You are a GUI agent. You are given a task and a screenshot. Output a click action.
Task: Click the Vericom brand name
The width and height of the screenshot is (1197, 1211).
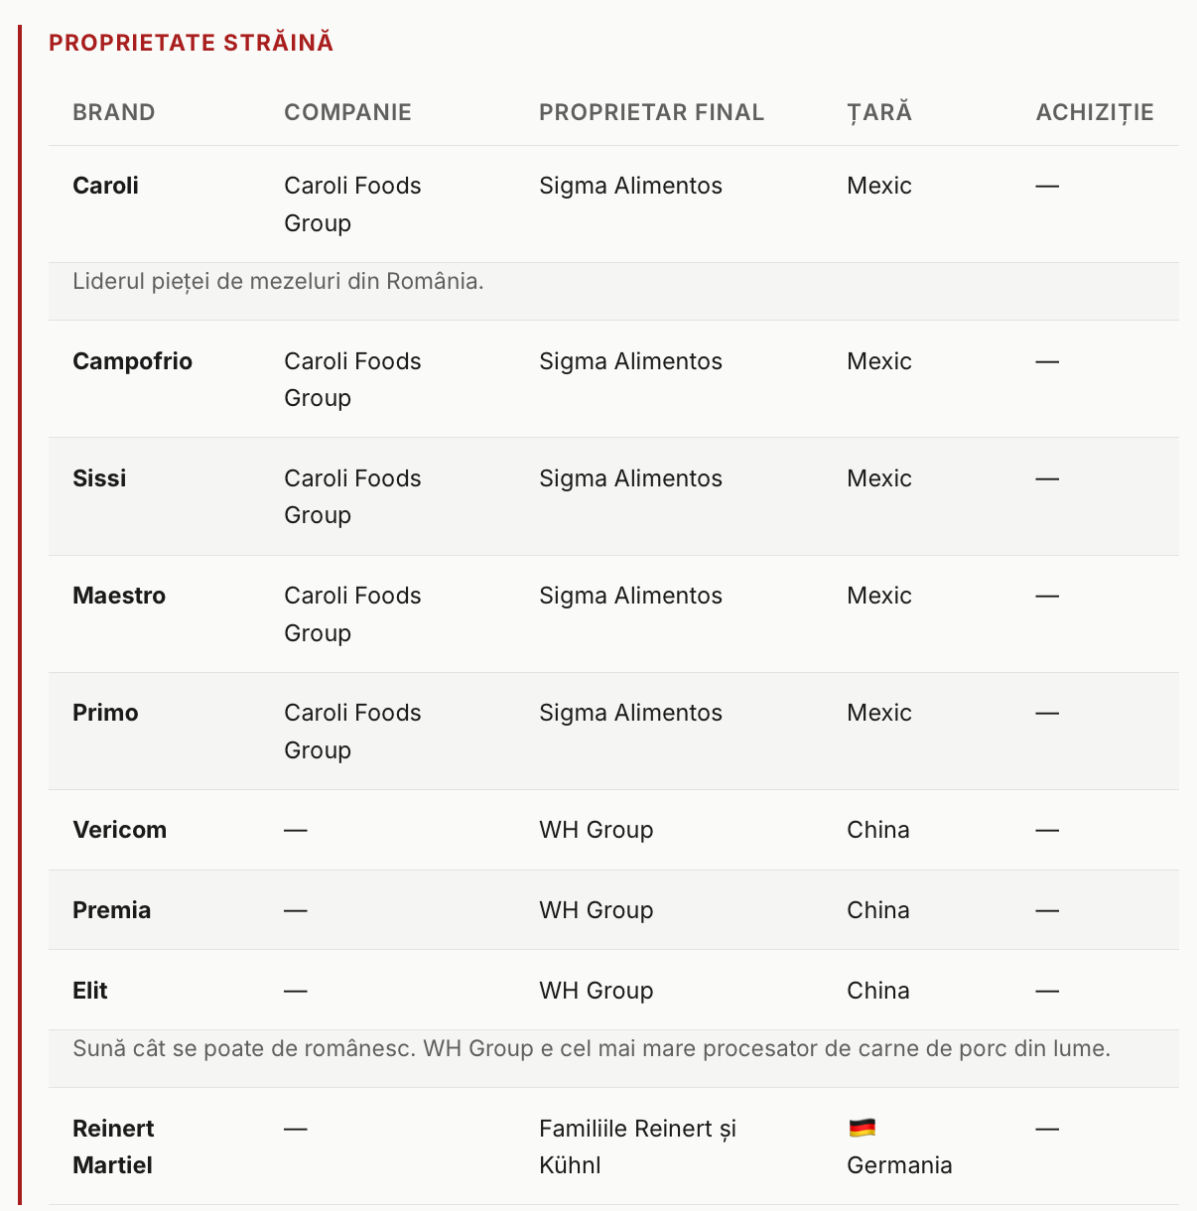(x=119, y=830)
